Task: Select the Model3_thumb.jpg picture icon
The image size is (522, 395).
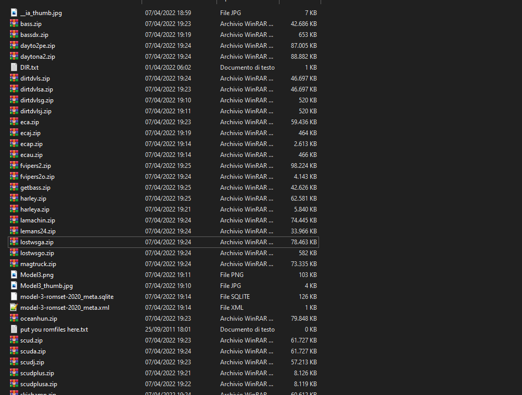Action: [x=14, y=285]
